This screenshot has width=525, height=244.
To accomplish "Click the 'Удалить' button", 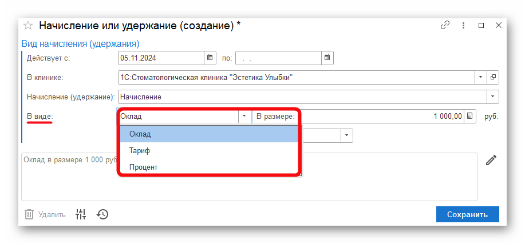I will pyautogui.click(x=46, y=215).
